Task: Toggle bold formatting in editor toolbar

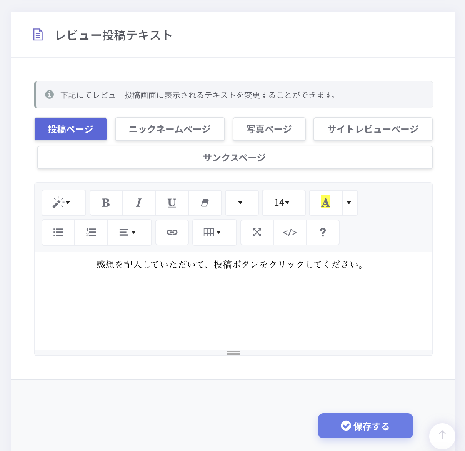Action: click(106, 203)
